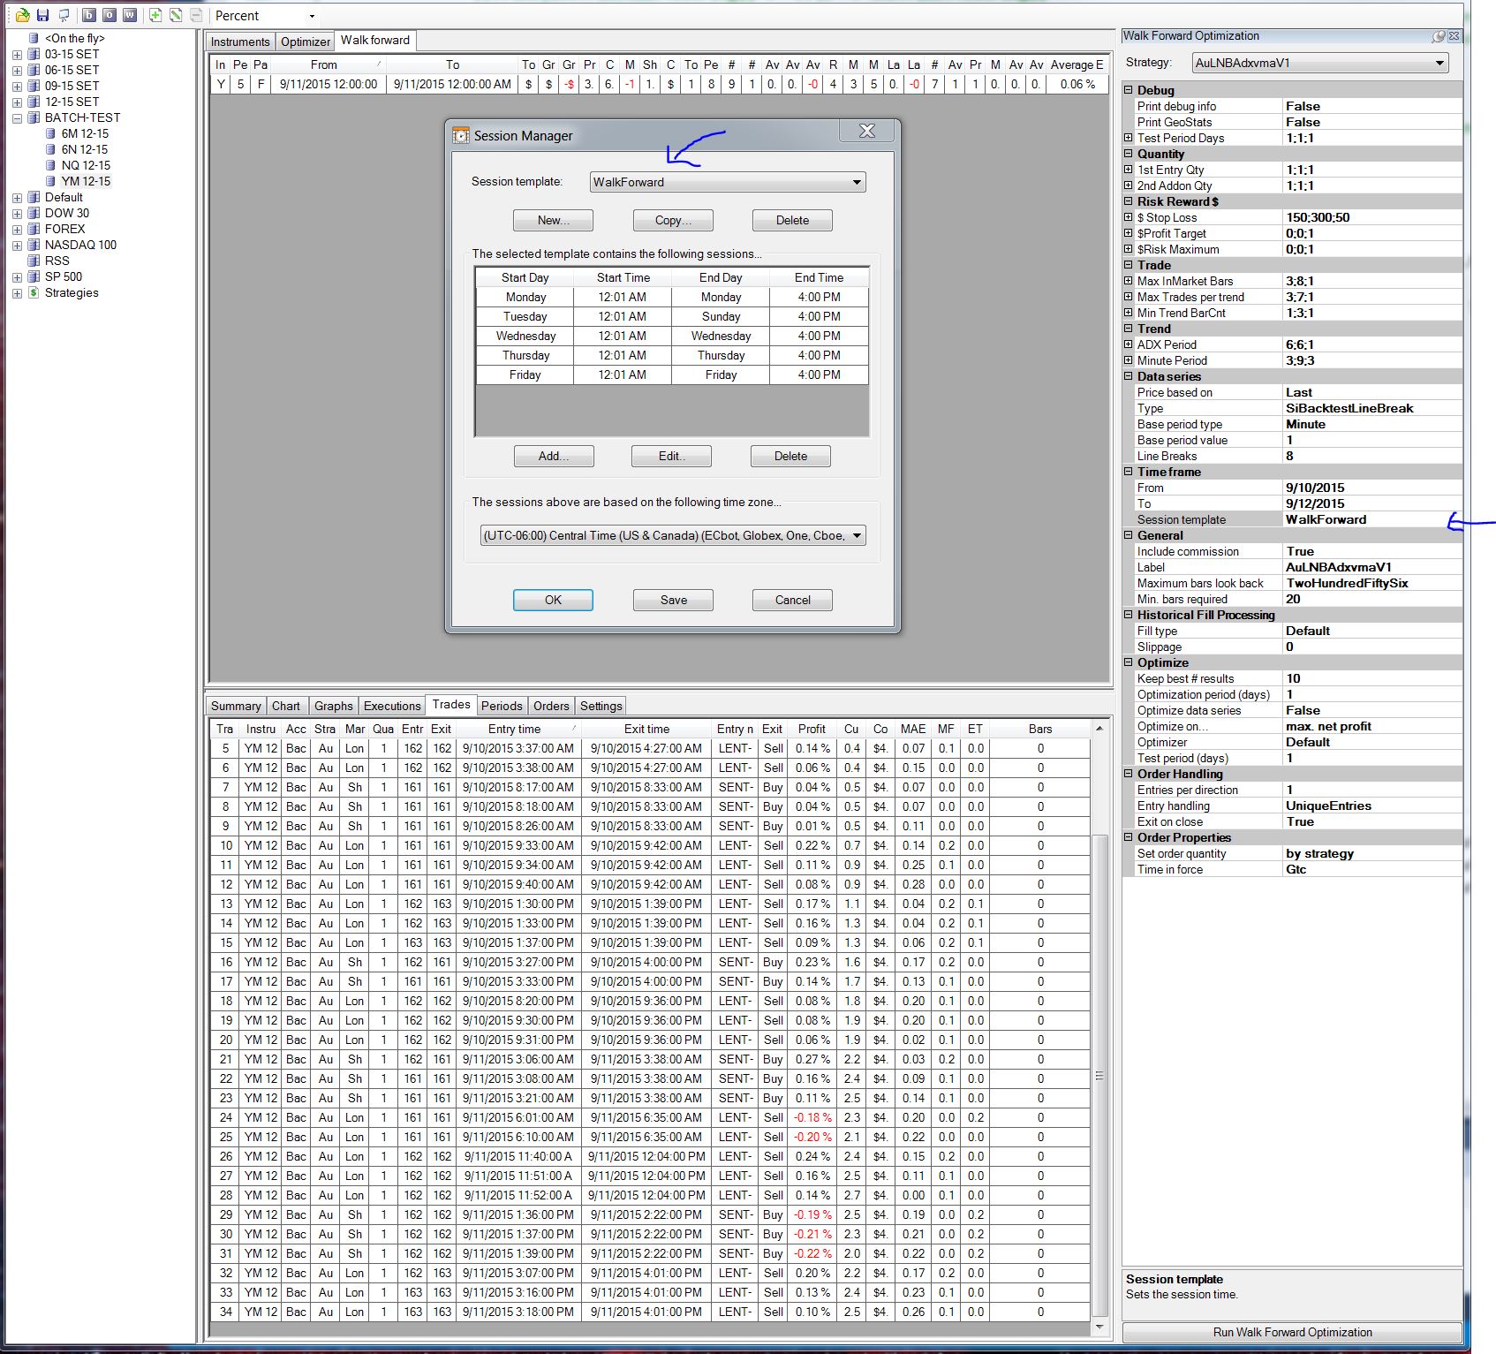Click the New... session template button
The height and width of the screenshot is (1354, 1496).
(x=553, y=220)
